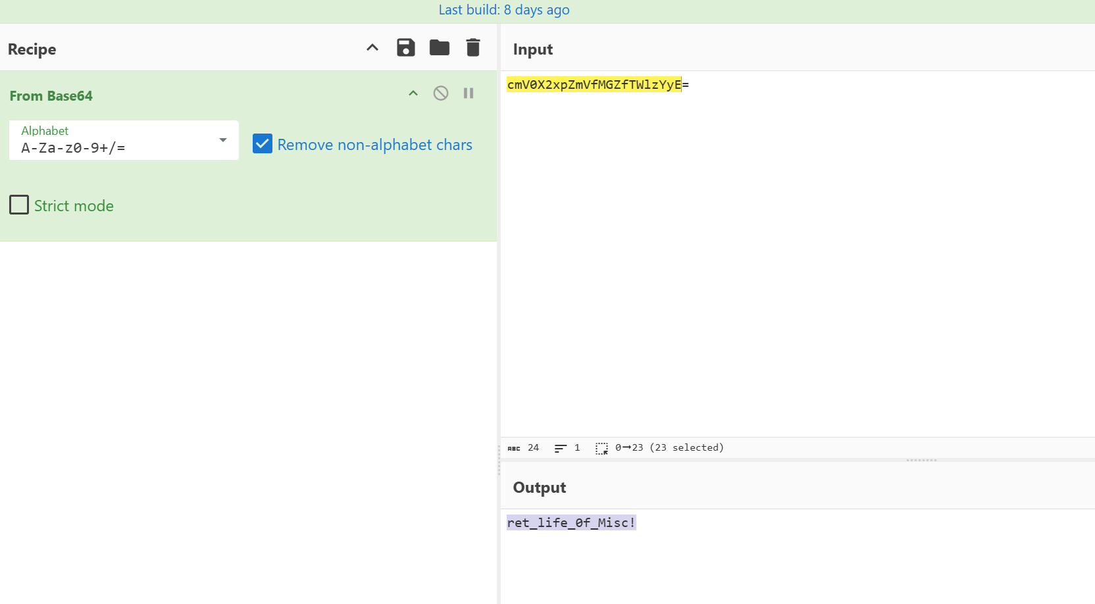Select the From Base64 operation title

coord(51,95)
